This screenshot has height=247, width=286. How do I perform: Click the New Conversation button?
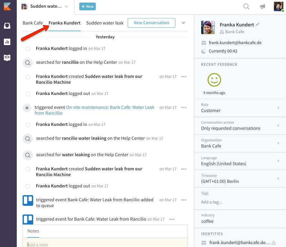[x=152, y=23]
